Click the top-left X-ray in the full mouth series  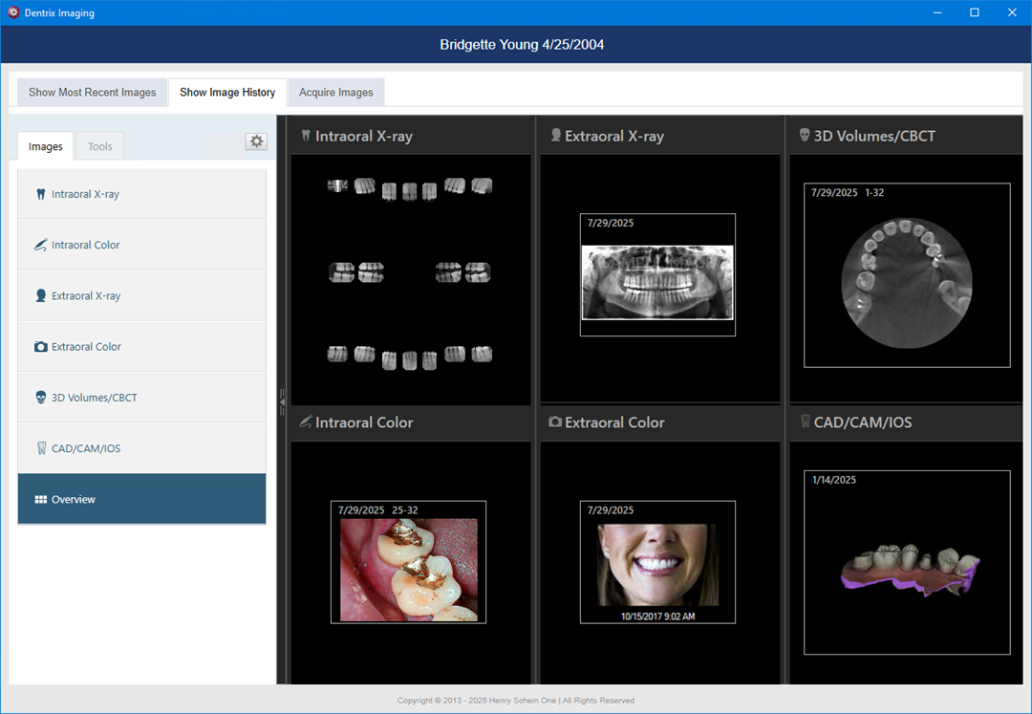pos(337,186)
